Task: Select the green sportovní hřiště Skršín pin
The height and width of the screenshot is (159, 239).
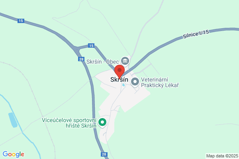Action: (x=102, y=122)
